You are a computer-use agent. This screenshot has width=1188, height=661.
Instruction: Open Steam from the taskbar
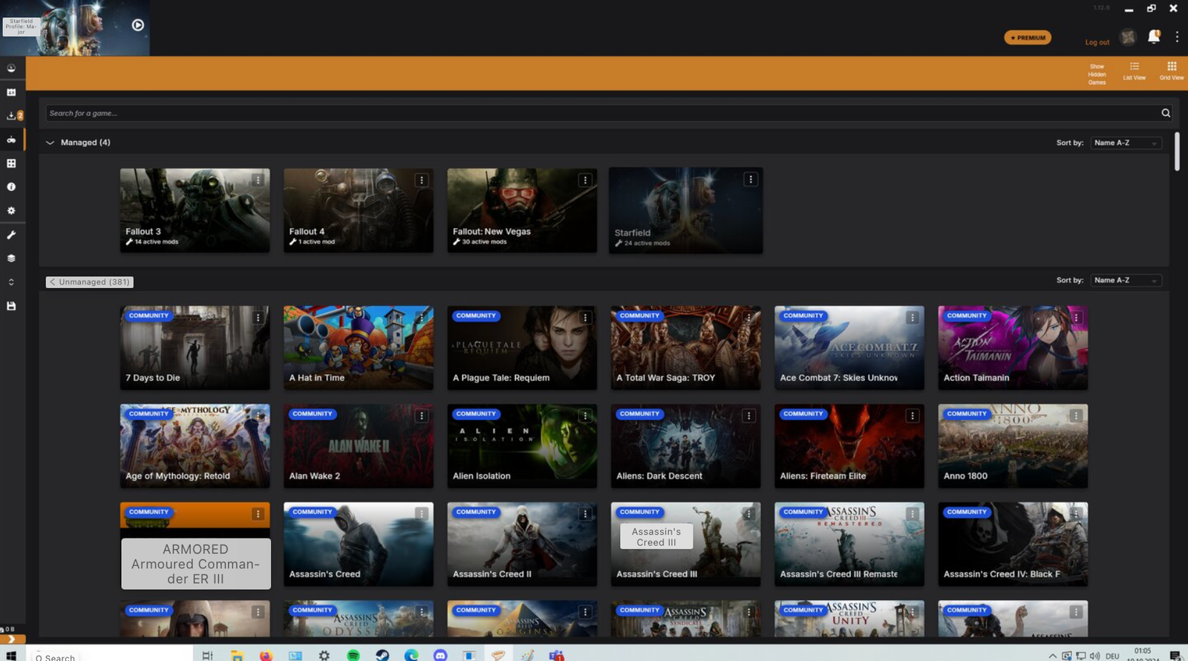(382, 655)
